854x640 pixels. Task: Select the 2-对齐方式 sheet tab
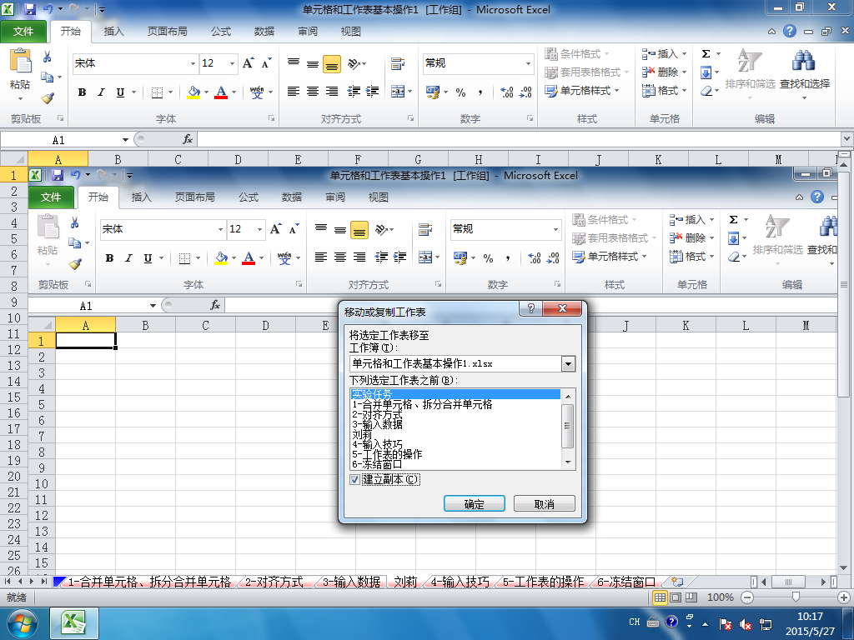coord(274,582)
